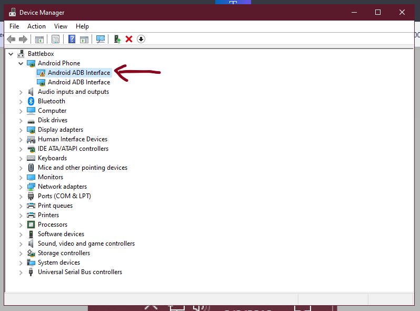Click the Update device driver icon
The height and width of the screenshot is (311, 420).
[117, 39]
